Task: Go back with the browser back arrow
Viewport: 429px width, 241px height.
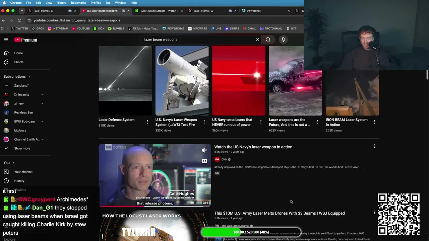Action: coord(3,20)
